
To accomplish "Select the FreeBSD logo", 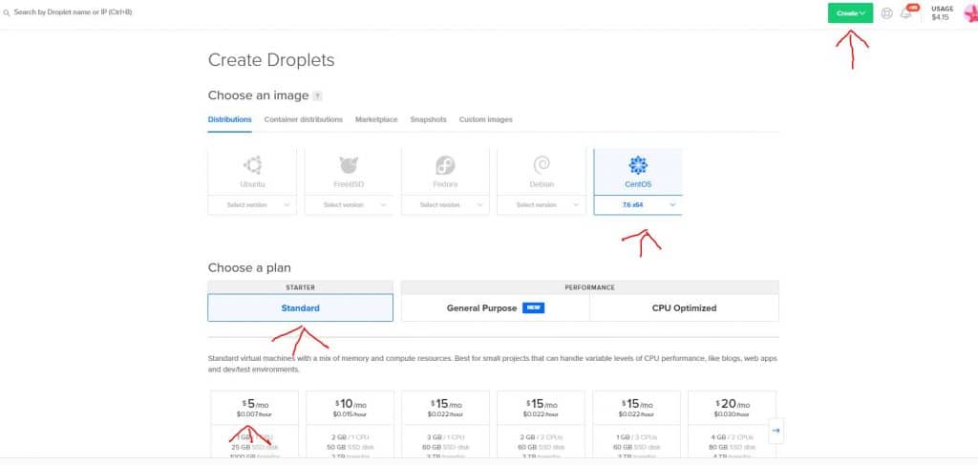I will 349,165.
